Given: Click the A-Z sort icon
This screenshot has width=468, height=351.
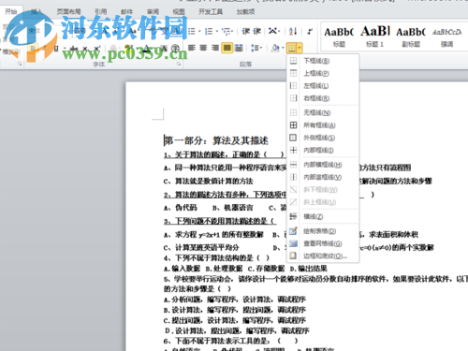Looking at the screenshot, I should [x=293, y=31].
